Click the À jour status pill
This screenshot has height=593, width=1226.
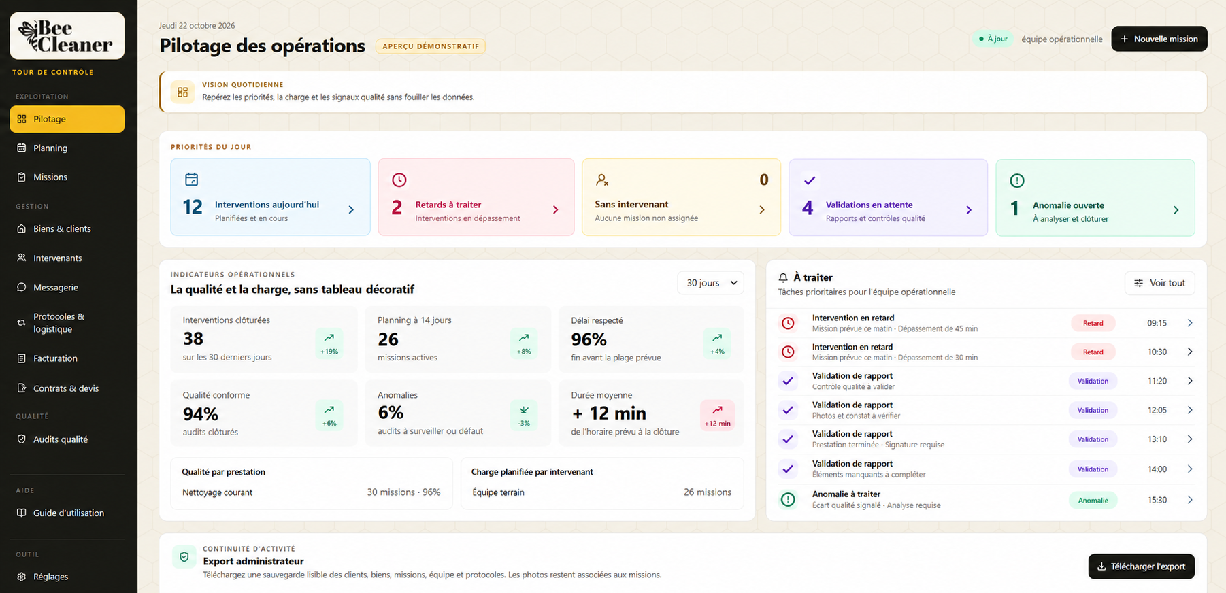993,39
